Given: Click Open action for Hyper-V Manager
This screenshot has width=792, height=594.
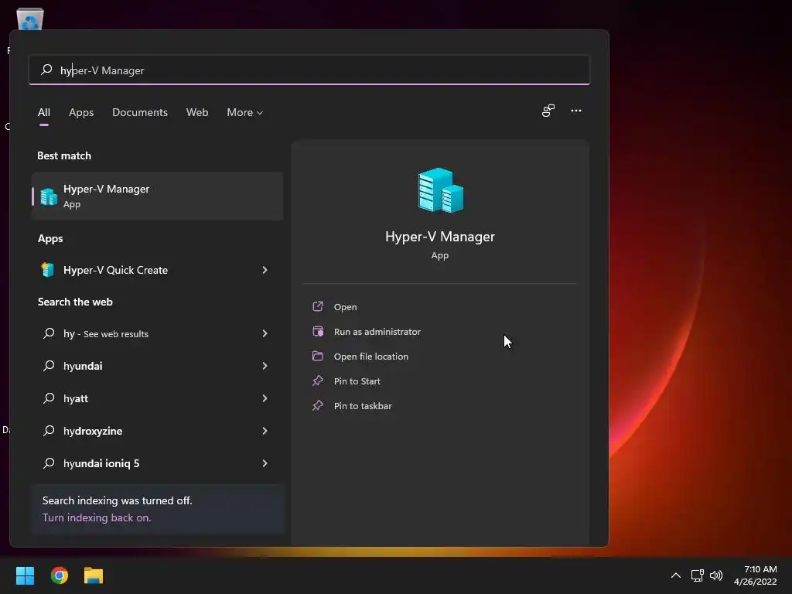Looking at the screenshot, I should [x=345, y=306].
